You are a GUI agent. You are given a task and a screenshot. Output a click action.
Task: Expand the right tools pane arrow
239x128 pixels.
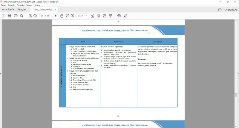click(238, 74)
